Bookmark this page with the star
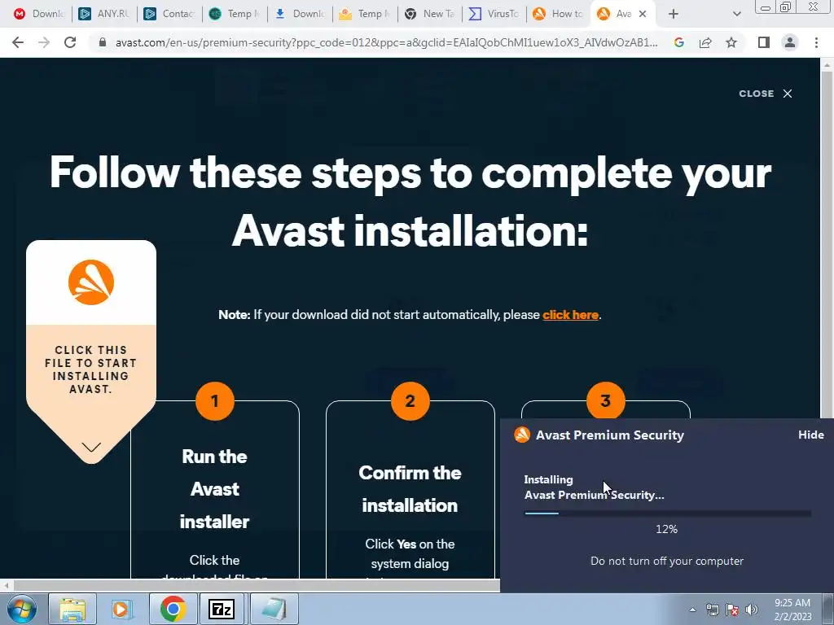 point(731,42)
